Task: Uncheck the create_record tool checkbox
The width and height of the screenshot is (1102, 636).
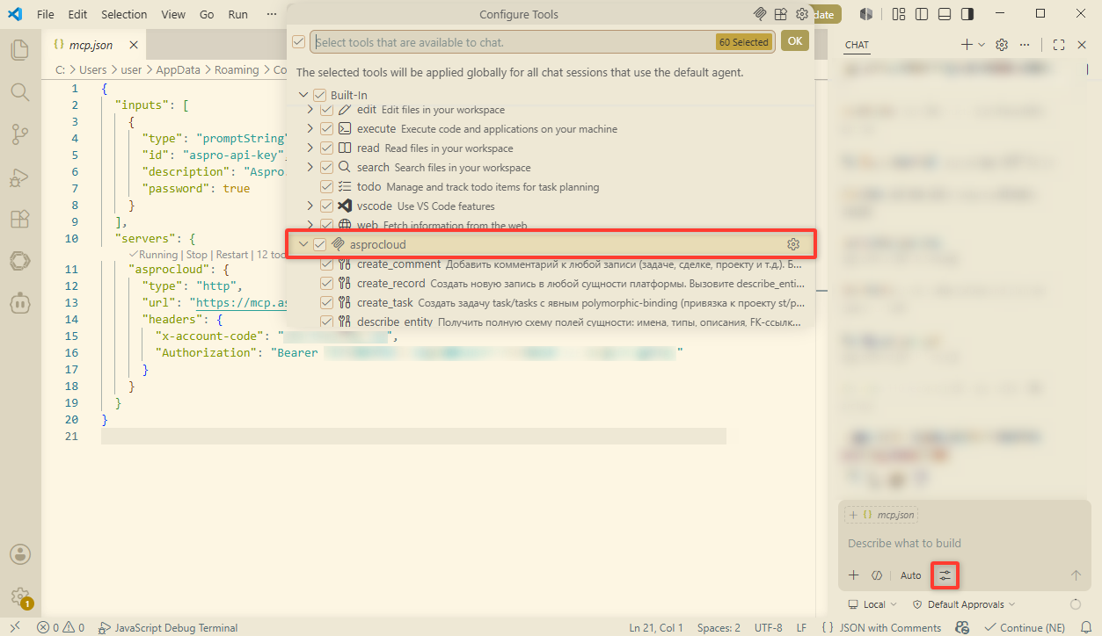Action: (x=327, y=283)
